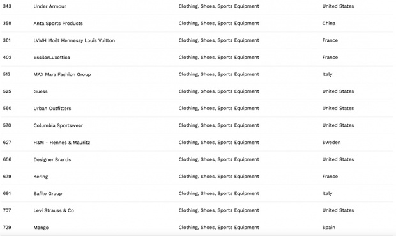Click Sweden country cell
Viewport: 396px width, 236px height.
tap(331, 142)
